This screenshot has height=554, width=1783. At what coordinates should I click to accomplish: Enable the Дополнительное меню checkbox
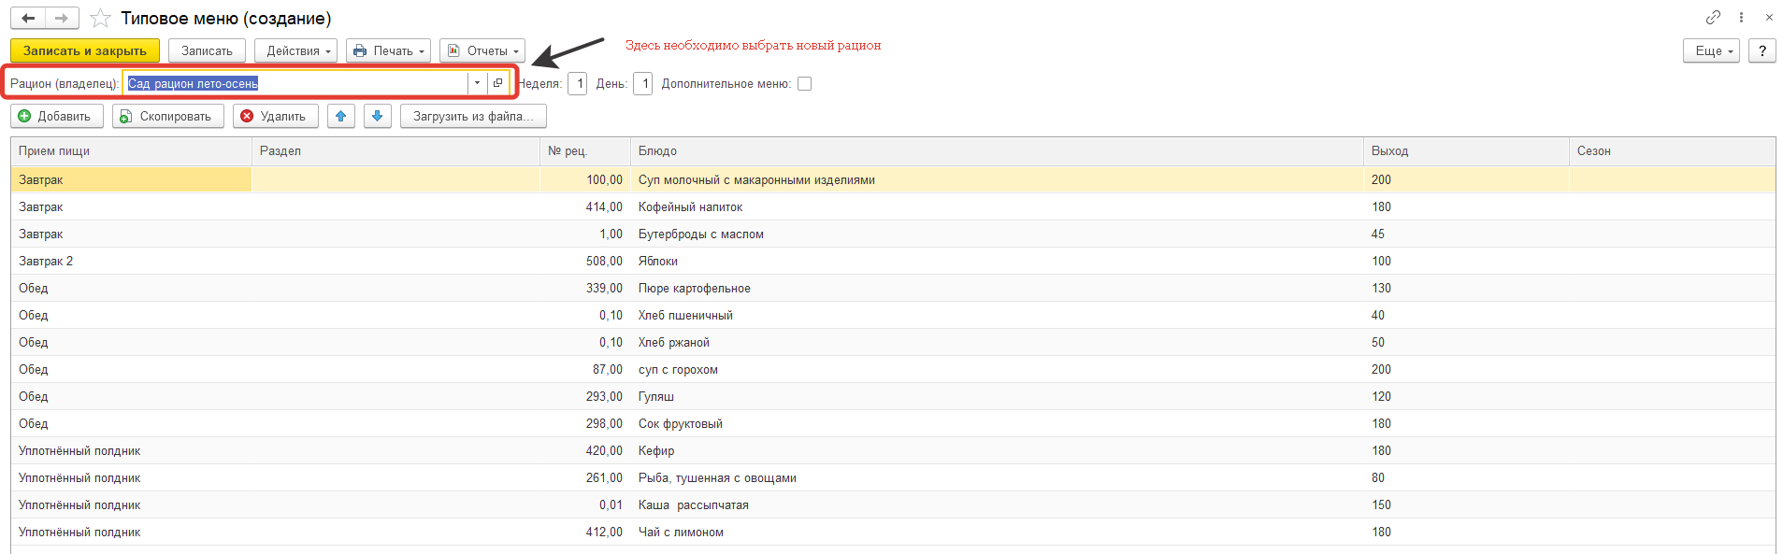[x=804, y=84]
